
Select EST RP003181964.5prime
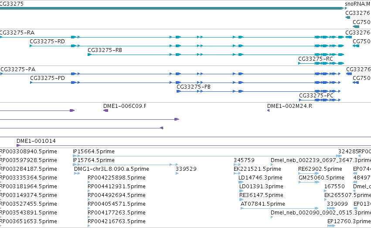click(28, 187)
